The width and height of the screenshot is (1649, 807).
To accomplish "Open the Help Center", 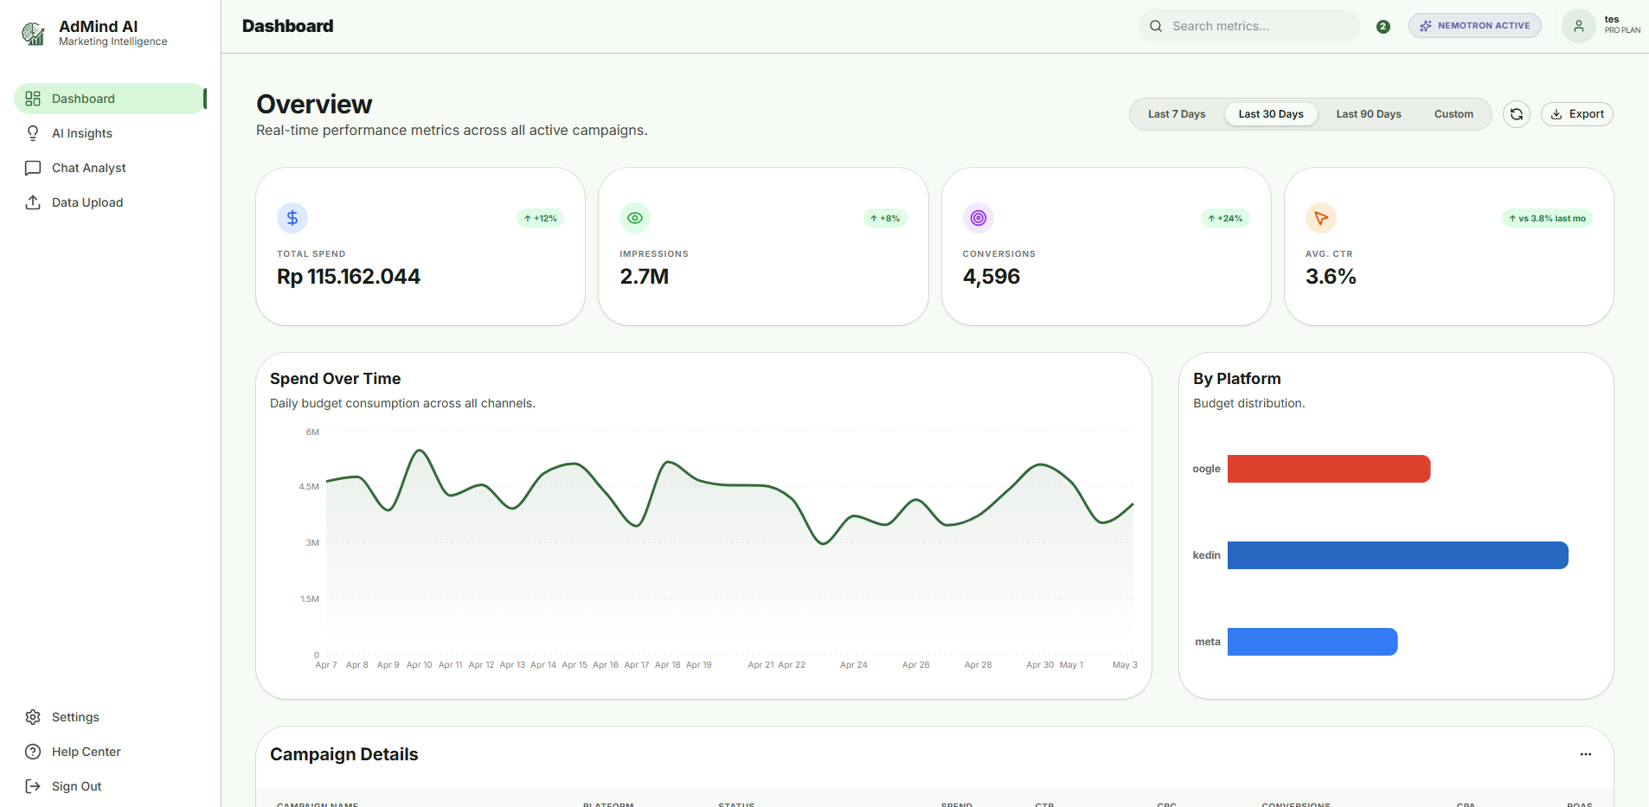I will [x=110, y=752].
